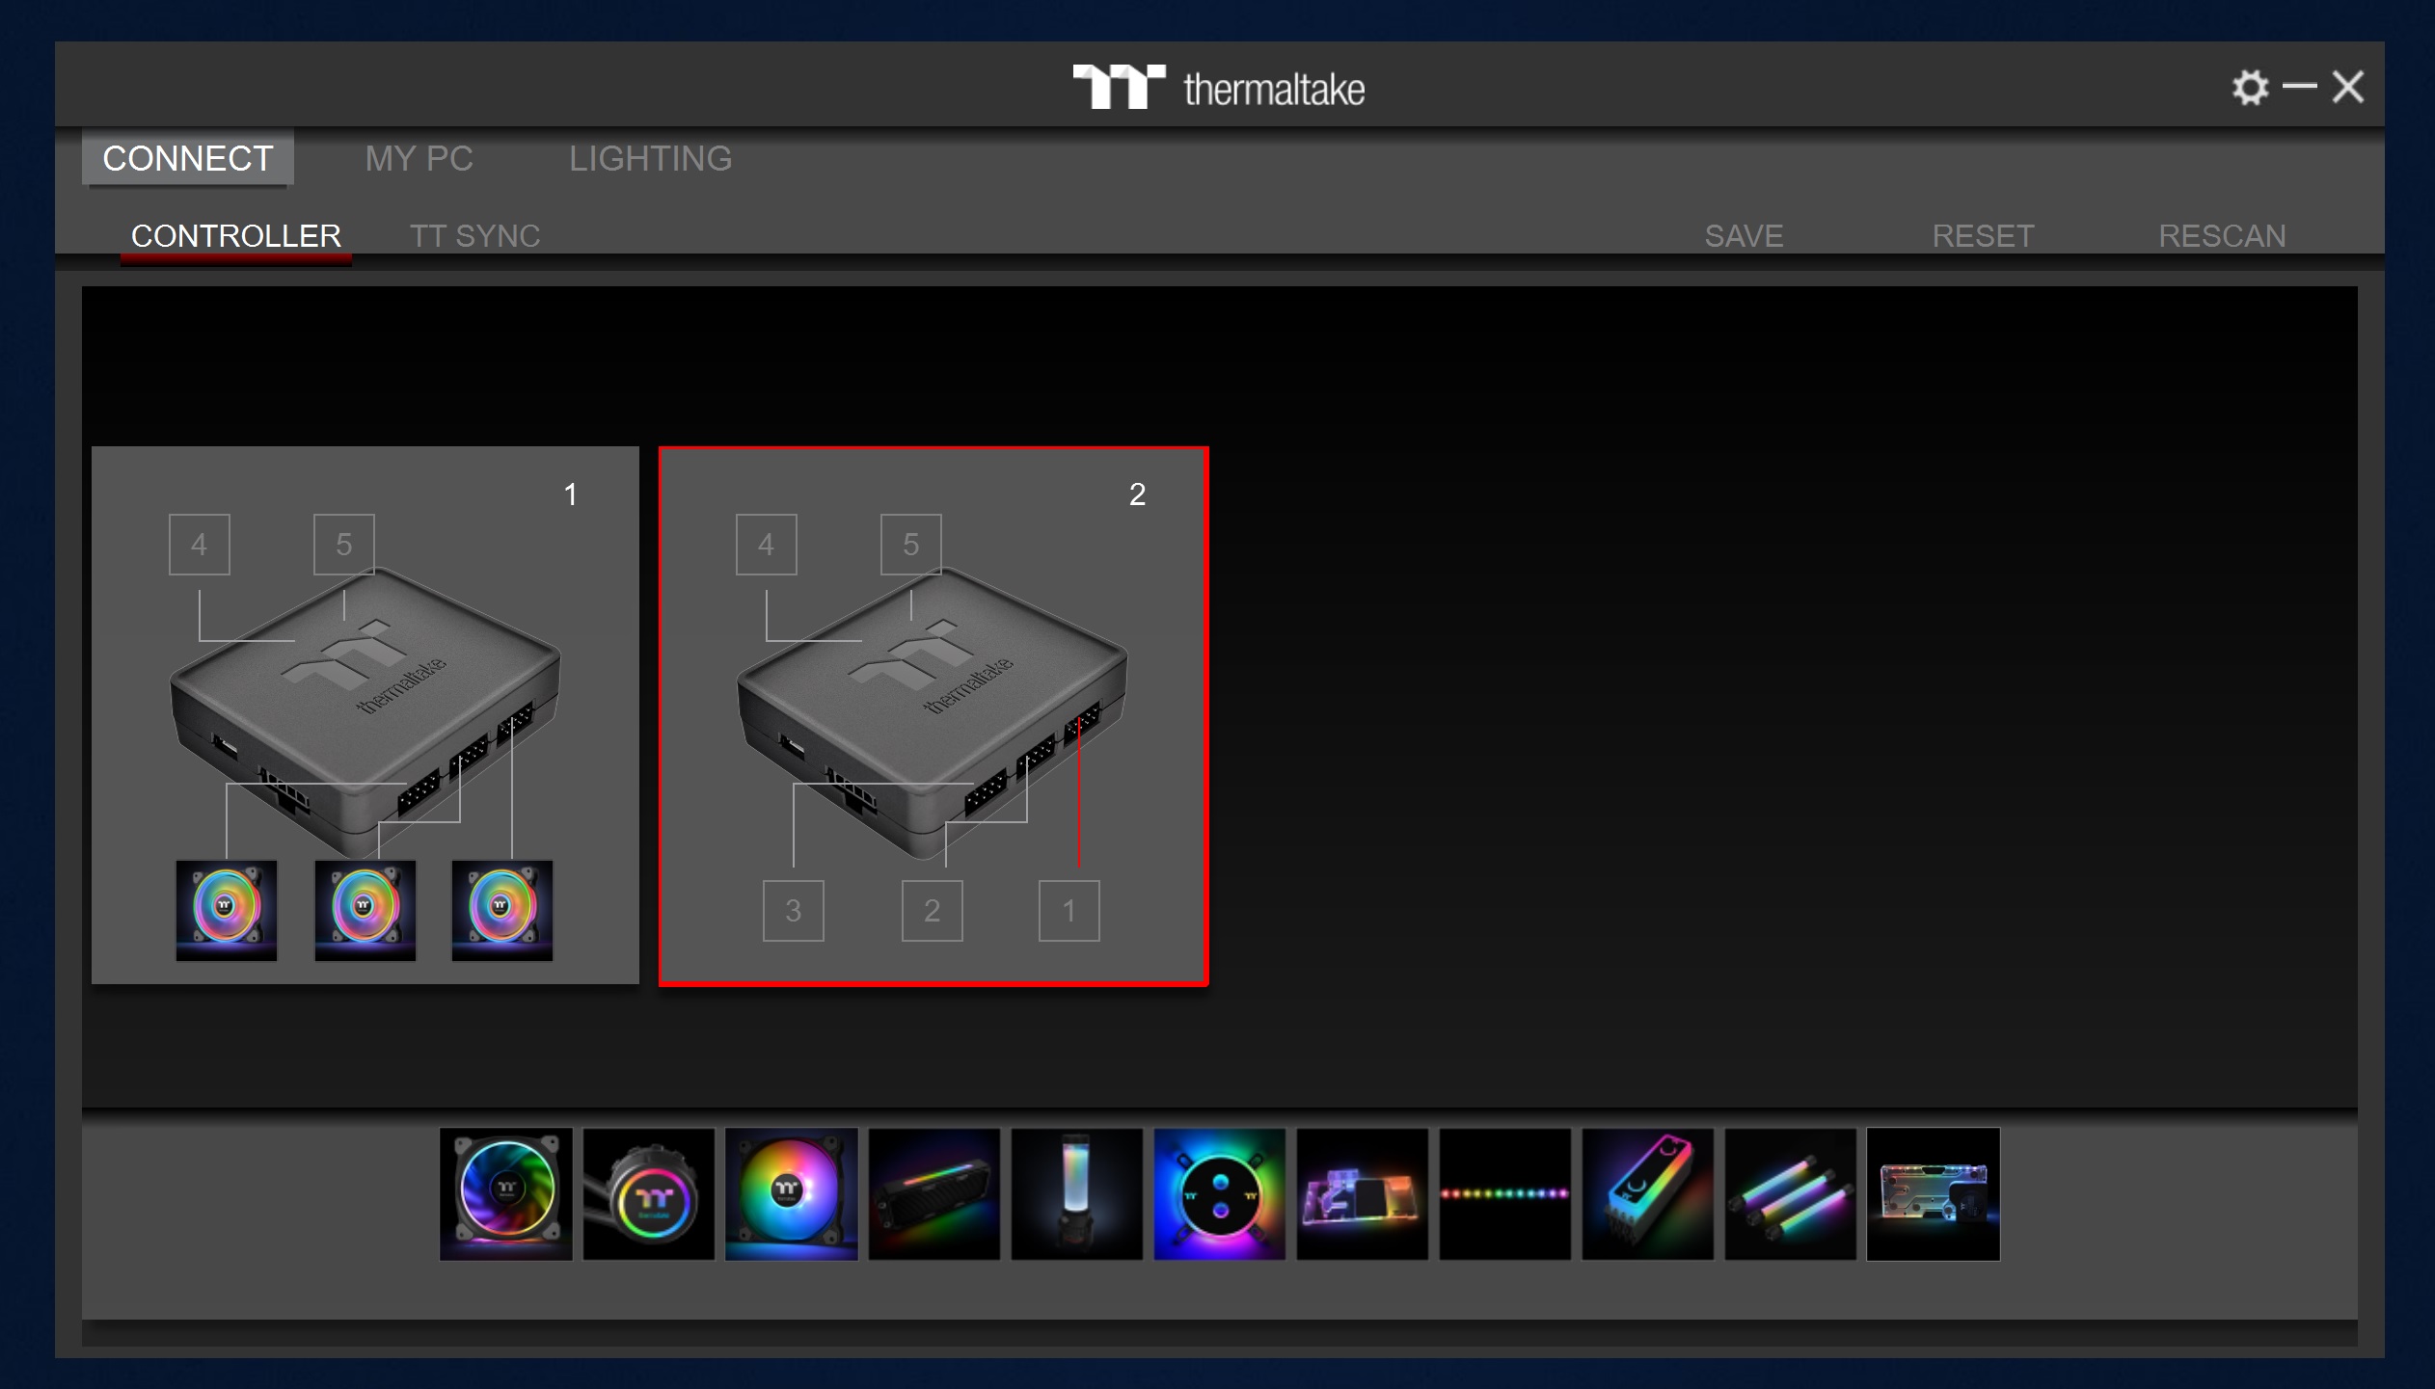Image resolution: width=2435 pixels, height=1389 pixels.
Task: Select the RGB memory module thumbnail
Action: click(1647, 1193)
